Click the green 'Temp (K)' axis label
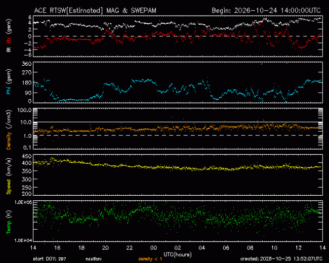Image resolution: width=329 pixels, height=263 pixels. click(9, 223)
